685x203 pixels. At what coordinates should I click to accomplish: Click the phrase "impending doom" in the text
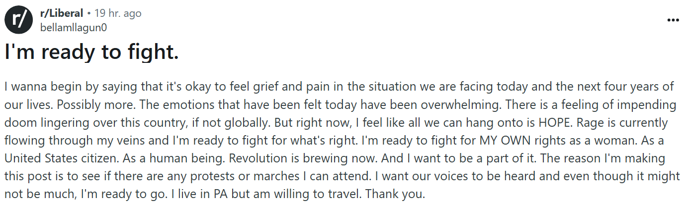tap(632, 104)
